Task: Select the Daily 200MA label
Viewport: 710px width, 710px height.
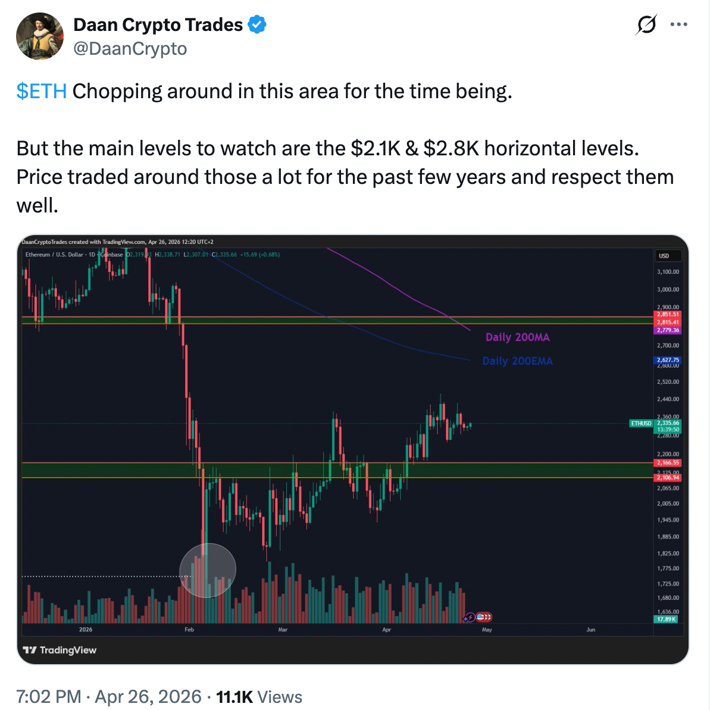Action: click(517, 337)
